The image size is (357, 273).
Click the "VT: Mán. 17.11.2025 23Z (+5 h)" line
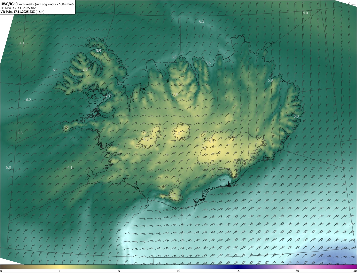pyautogui.click(x=22, y=12)
